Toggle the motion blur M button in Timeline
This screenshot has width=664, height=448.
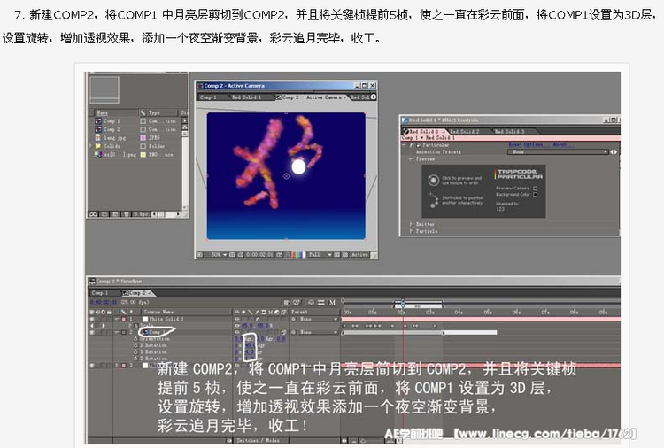[332, 302]
